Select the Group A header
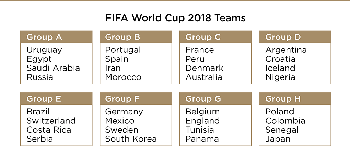The width and height of the screenshot is (350, 146). pos(44,37)
